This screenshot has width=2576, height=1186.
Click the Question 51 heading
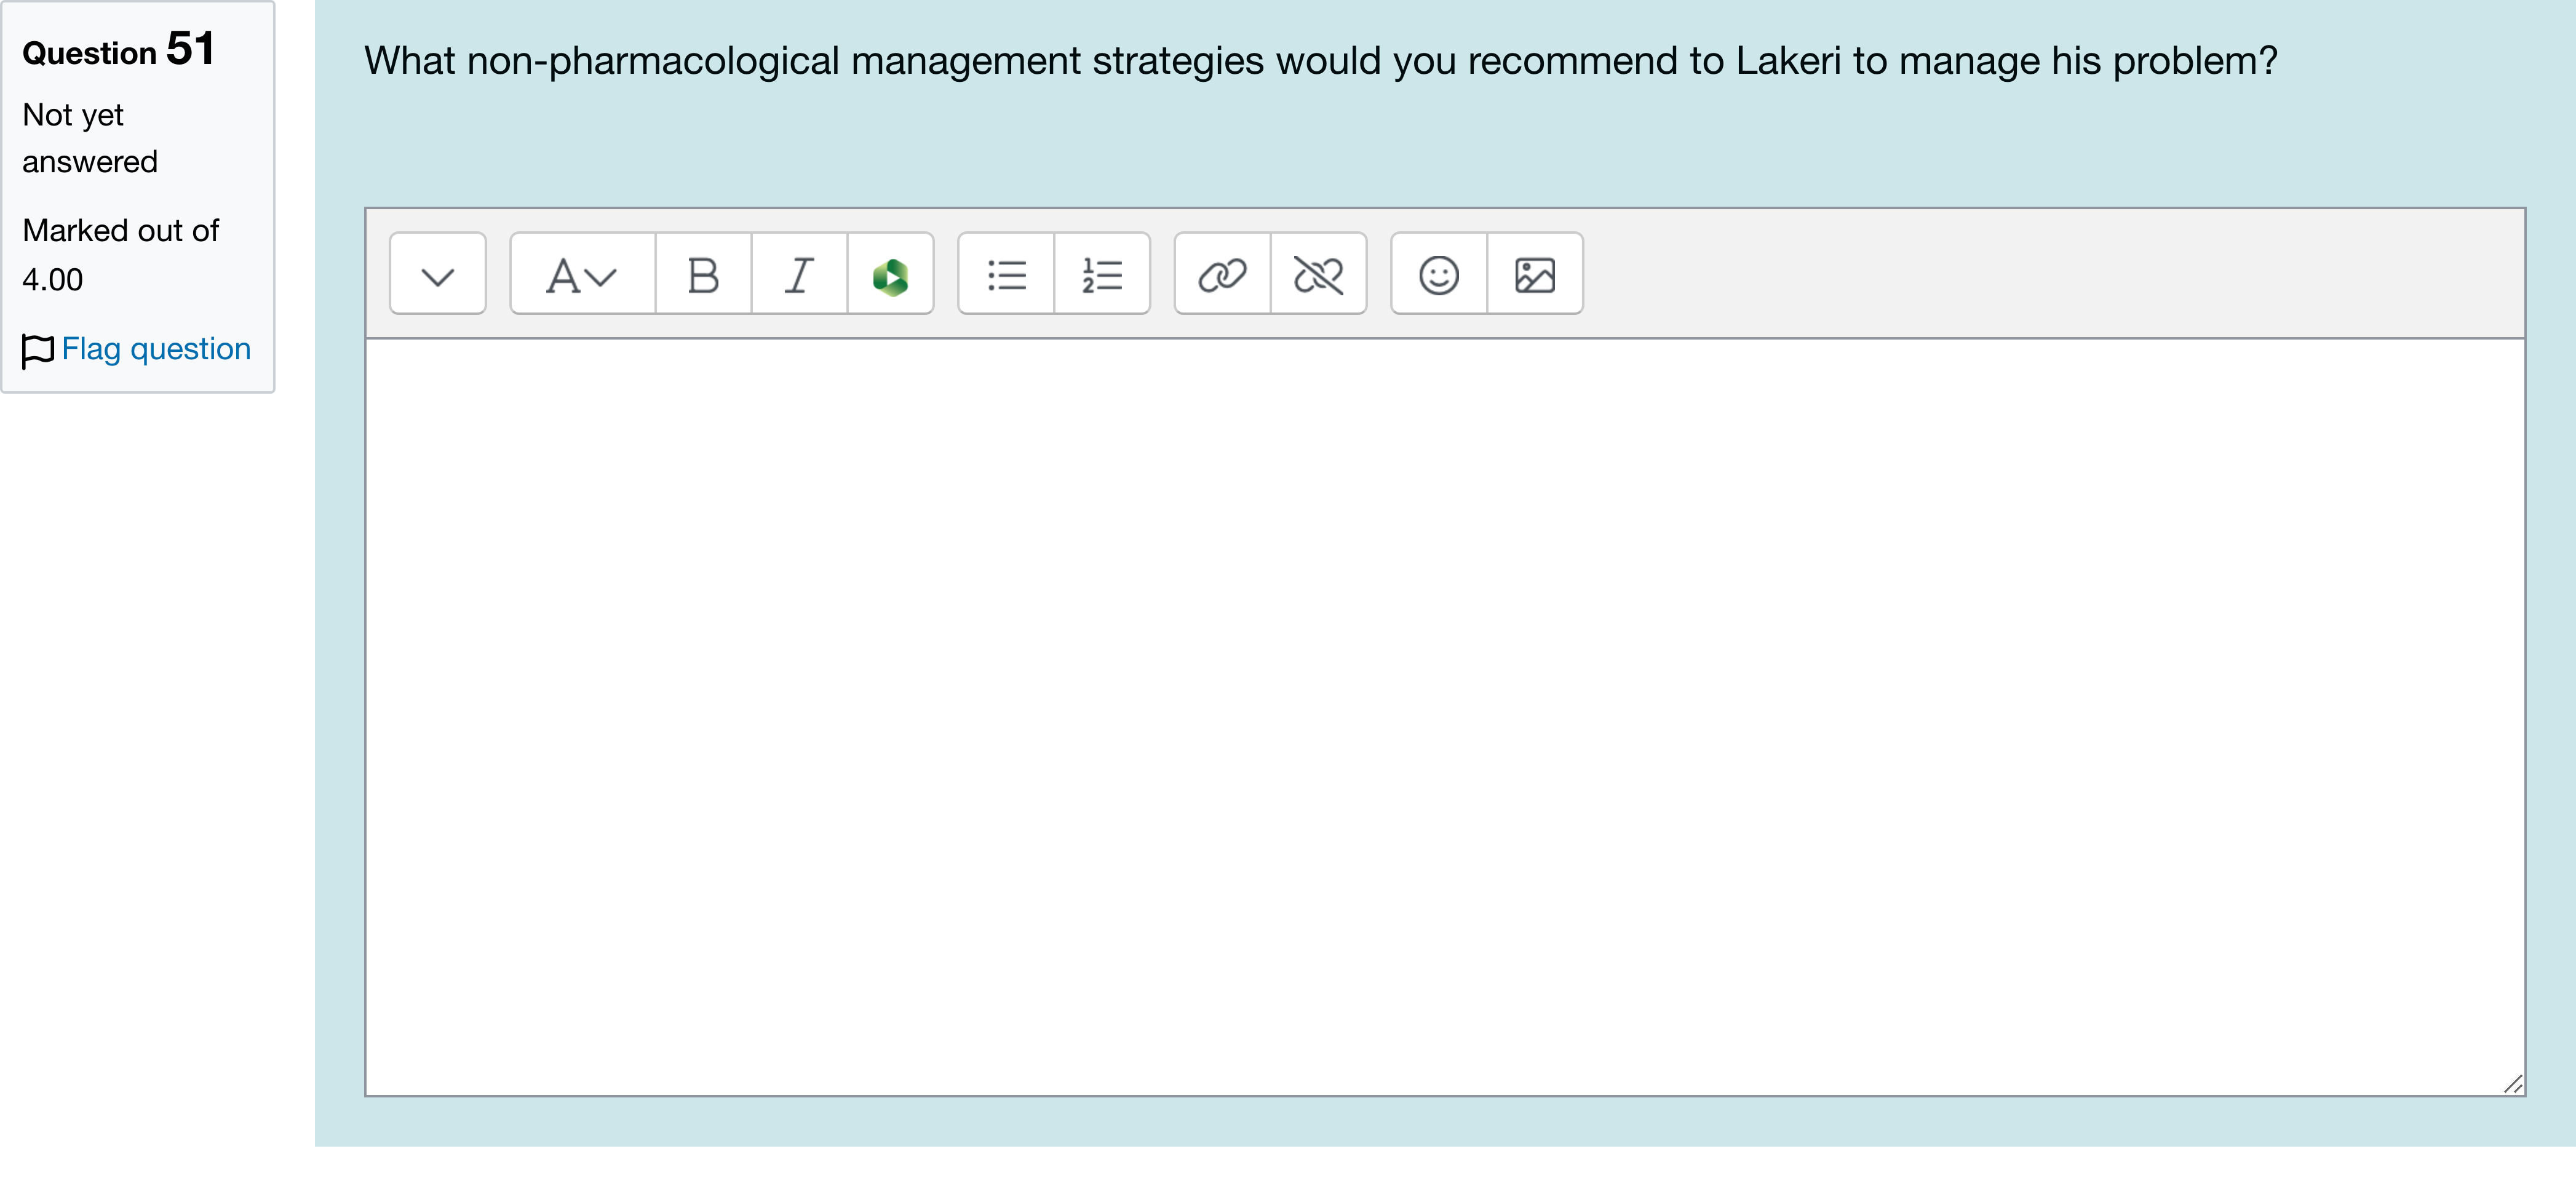(118, 50)
